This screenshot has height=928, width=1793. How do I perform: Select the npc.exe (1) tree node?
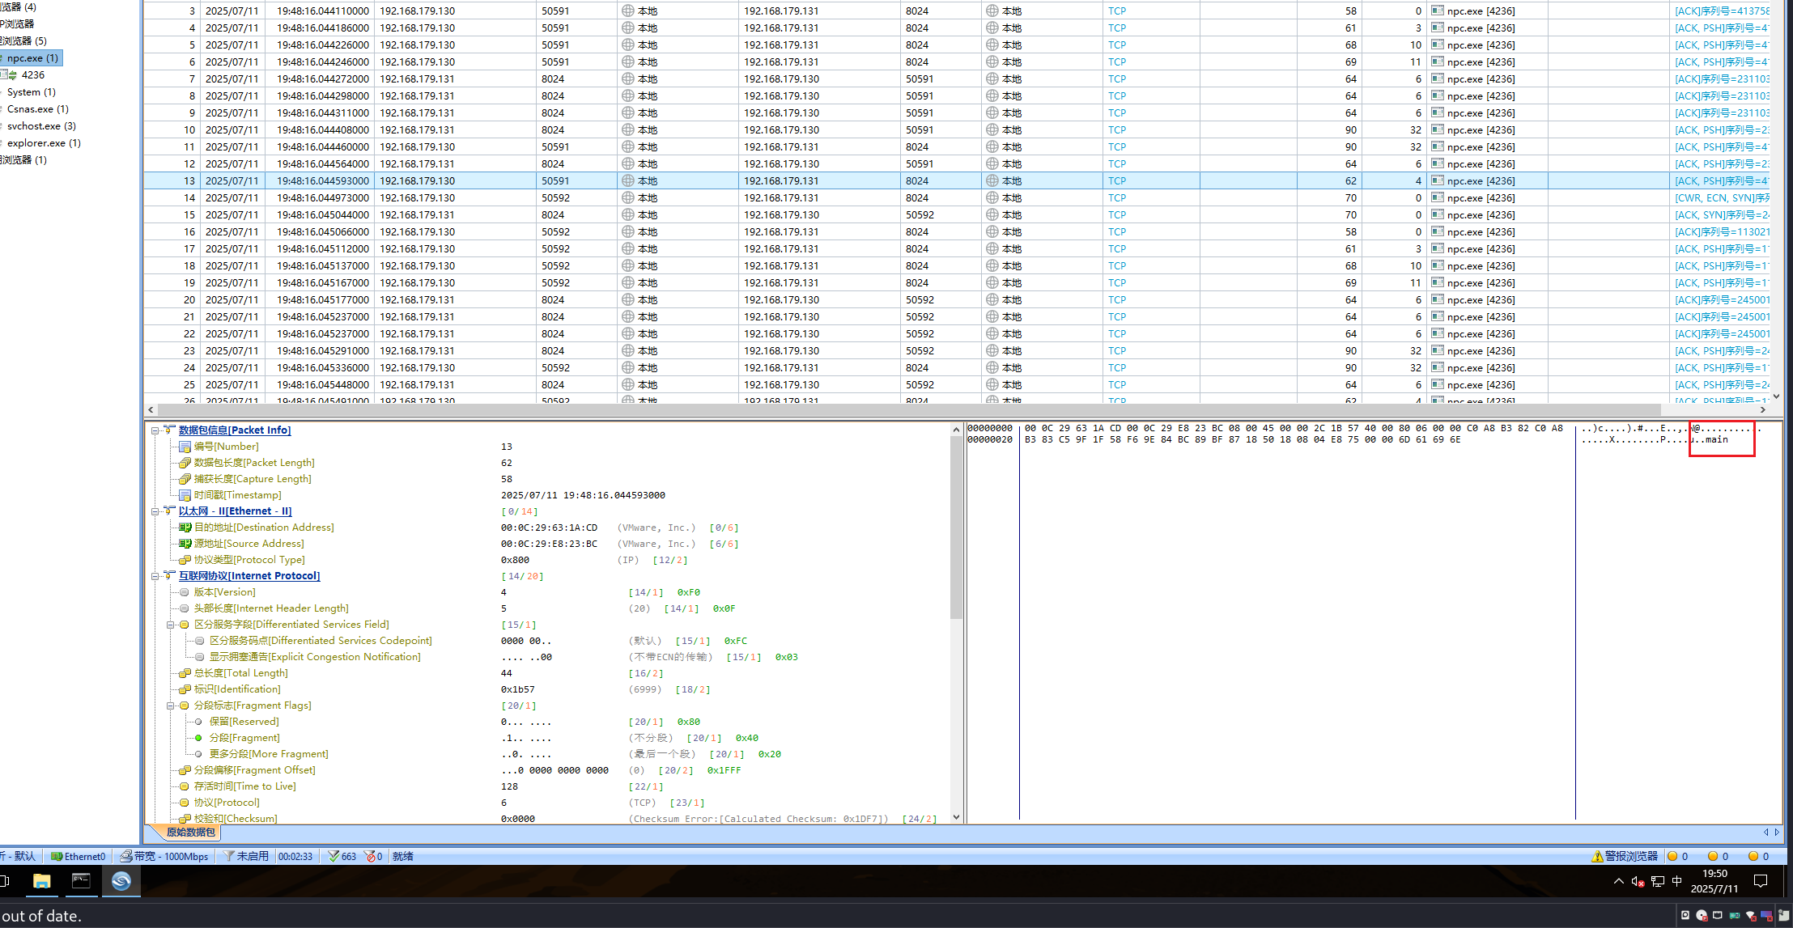[x=32, y=58]
